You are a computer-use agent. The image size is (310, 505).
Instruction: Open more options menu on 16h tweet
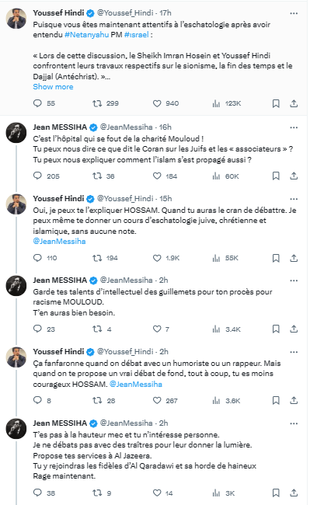(x=294, y=127)
